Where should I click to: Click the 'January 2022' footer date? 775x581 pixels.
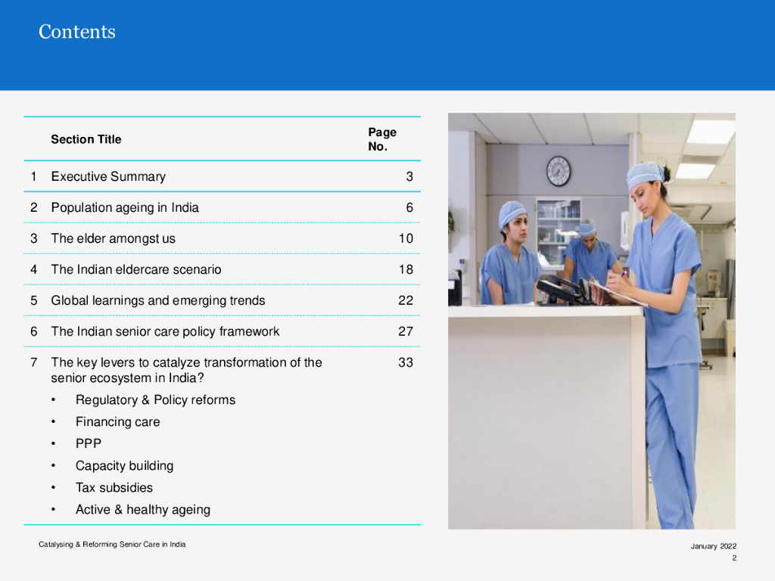713,546
